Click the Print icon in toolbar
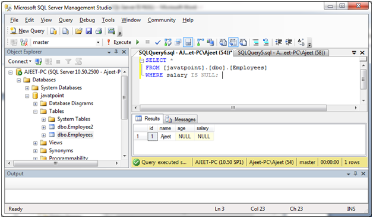Image resolution: width=373 pixels, height=218 pixels. tap(99, 31)
